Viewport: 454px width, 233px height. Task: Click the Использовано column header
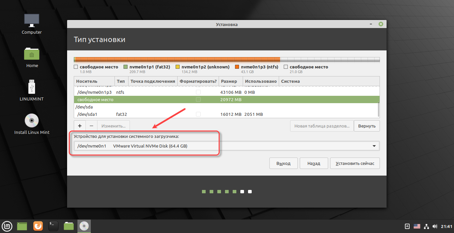point(261,81)
